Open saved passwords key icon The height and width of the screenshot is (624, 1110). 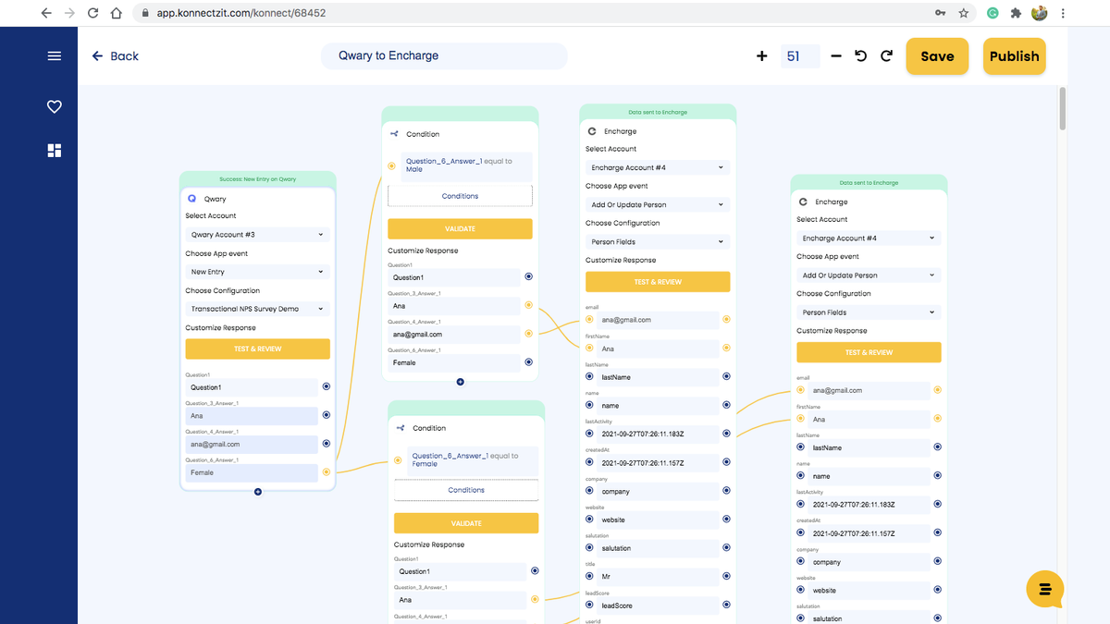click(x=941, y=13)
